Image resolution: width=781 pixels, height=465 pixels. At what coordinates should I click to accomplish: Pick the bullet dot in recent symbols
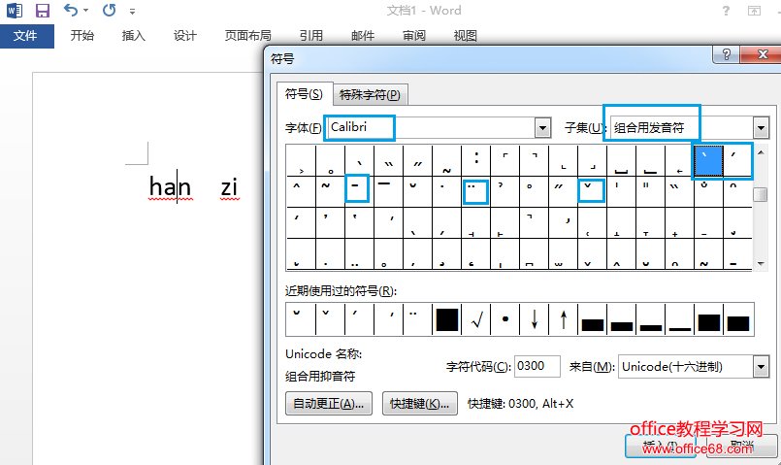pos(505,319)
